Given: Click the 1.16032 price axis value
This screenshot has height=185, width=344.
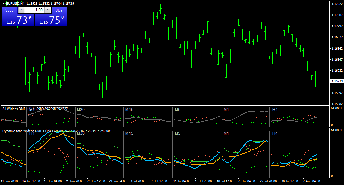Looking at the screenshot, I should point(337,71).
